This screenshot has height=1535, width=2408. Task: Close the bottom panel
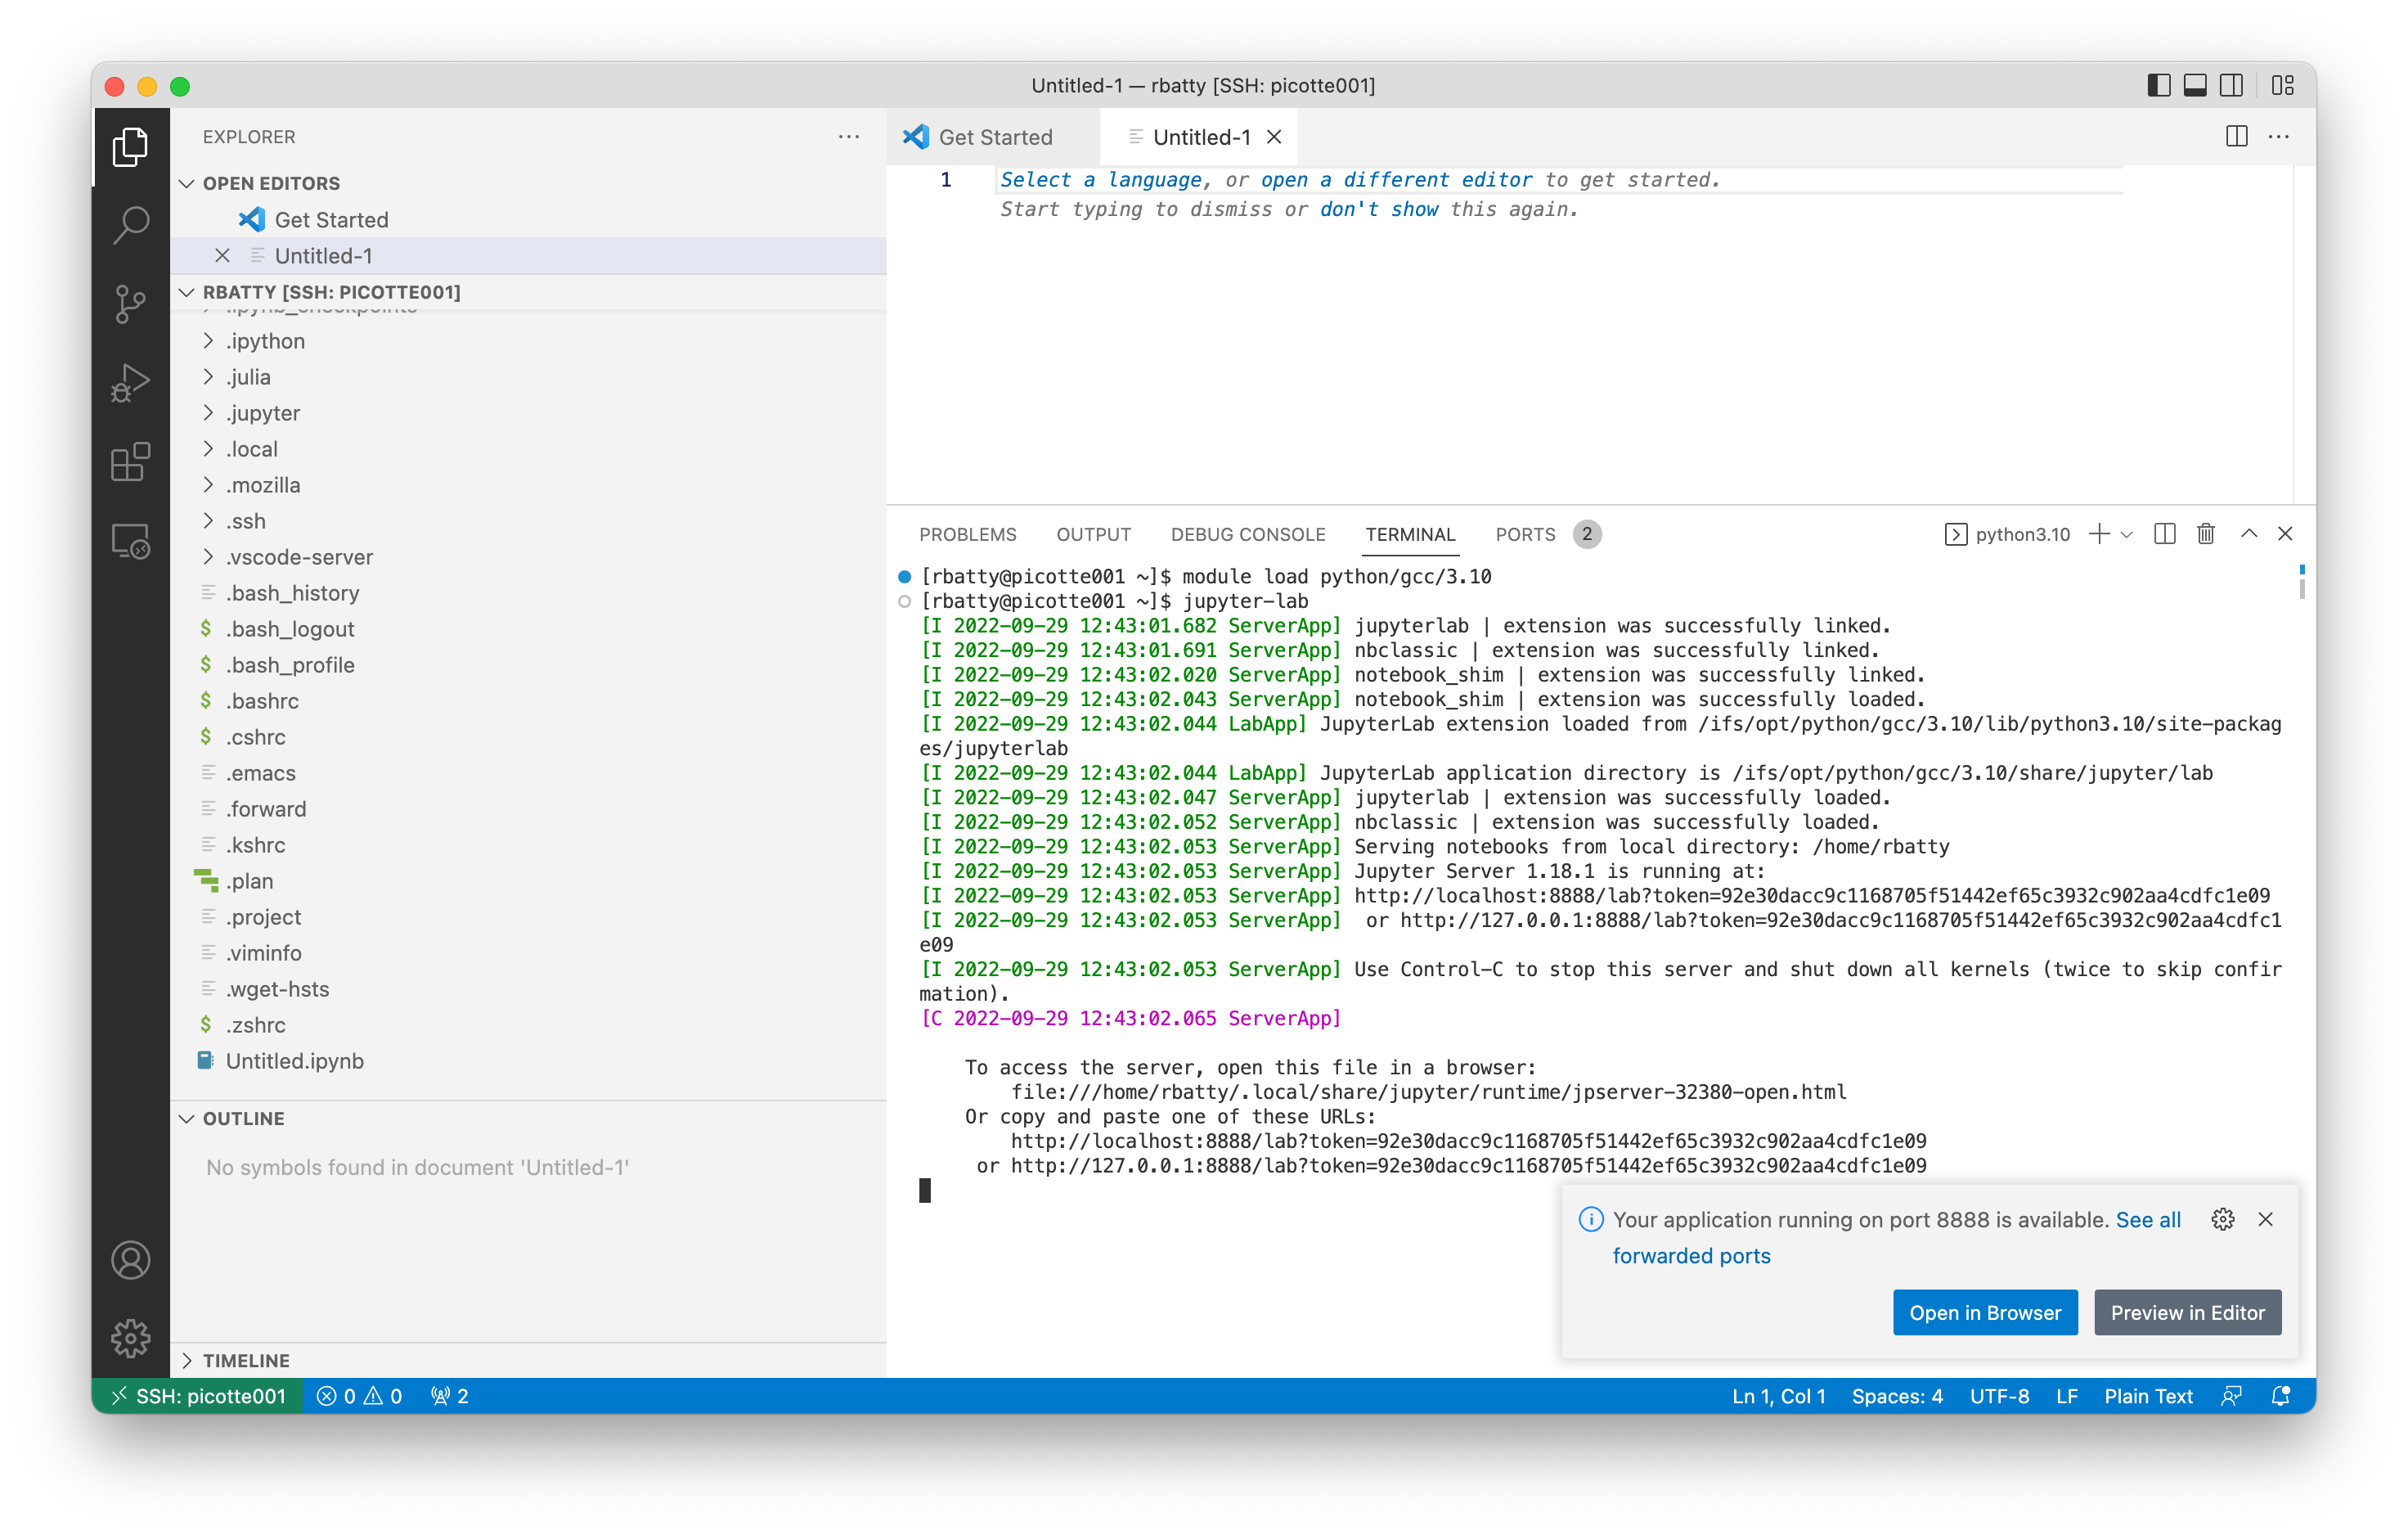(x=2285, y=533)
